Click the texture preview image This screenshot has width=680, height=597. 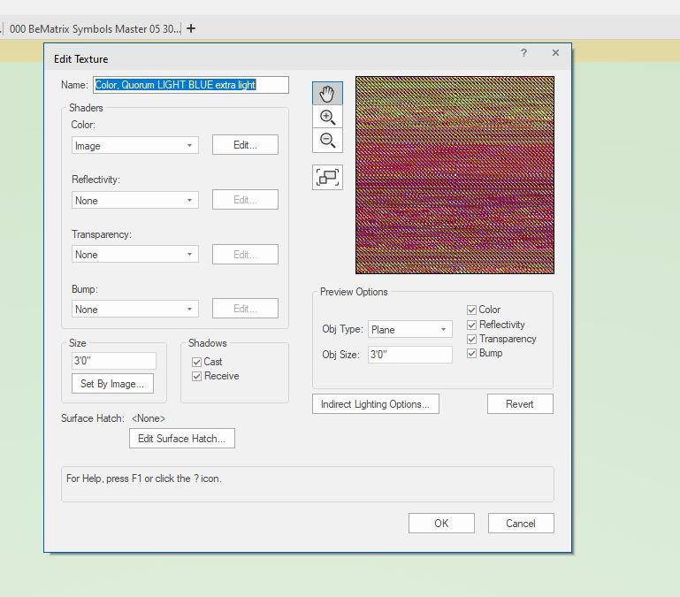(455, 175)
